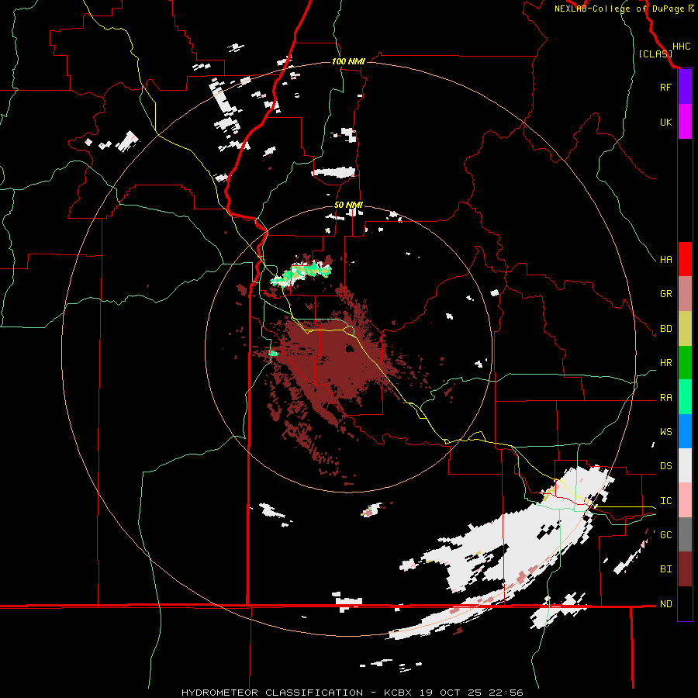Viewport: 698px width, 698px height.
Task: Click the ND legend label
Action: [x=665, y=604]
